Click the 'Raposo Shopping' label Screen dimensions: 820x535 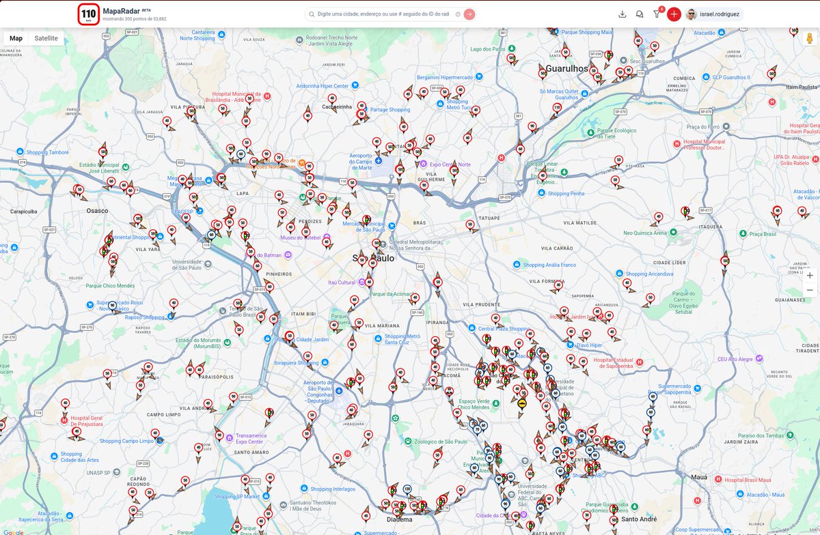click(x=145, y=317)
